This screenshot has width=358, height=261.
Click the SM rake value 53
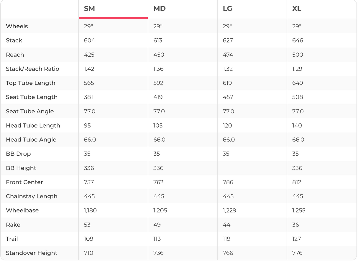pyautogui.click(x=87, y=225)
